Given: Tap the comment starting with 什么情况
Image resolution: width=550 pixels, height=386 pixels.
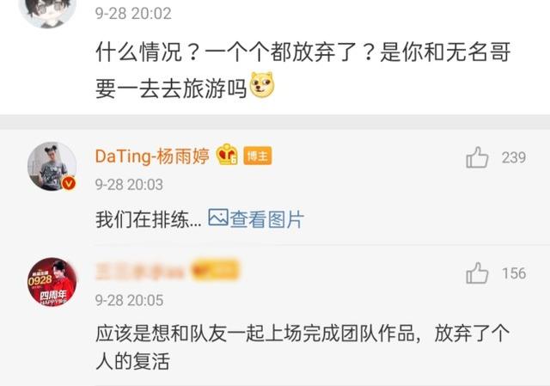Looking at the screenshot, I should pos(303,70).
